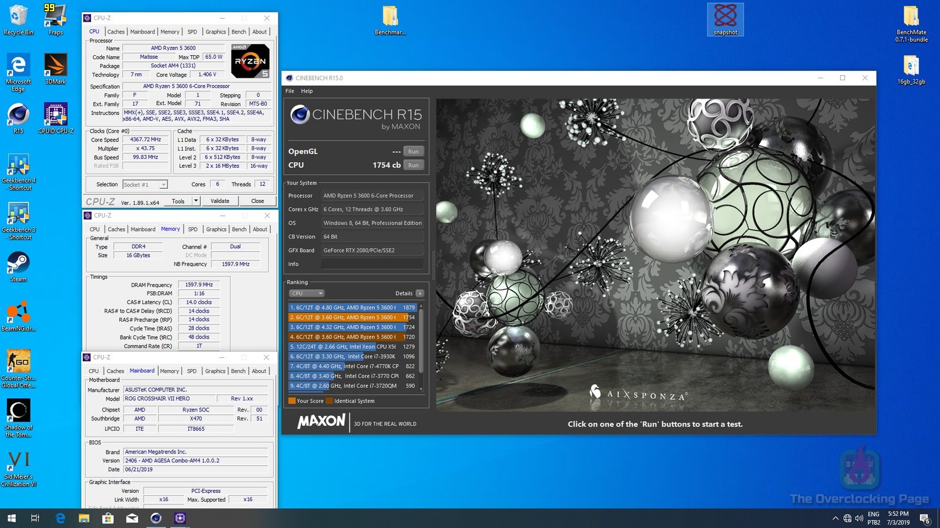This screenshot has width=940, height=528.
Task: Click Validate in the CPU-Z window
Action: coord(220,201)
